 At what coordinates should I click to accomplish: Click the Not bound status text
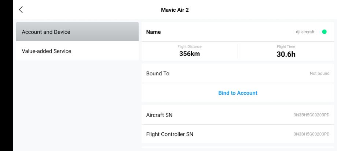coord(319,73)
